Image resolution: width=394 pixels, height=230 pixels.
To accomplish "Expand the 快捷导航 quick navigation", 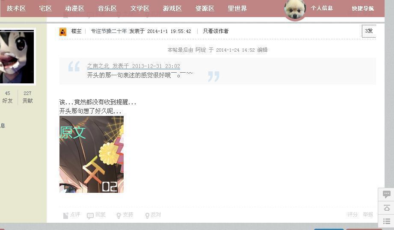I will click(363, 8).
